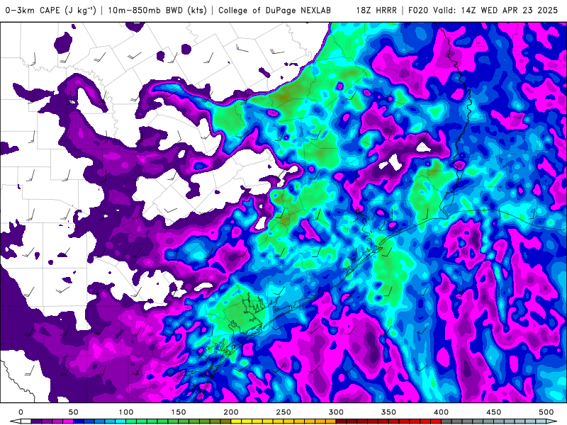Click the light blue swatch at the 500 mark
Viewport: 567px width, 425px height.
pyautogui.click(x=541, y=421)
